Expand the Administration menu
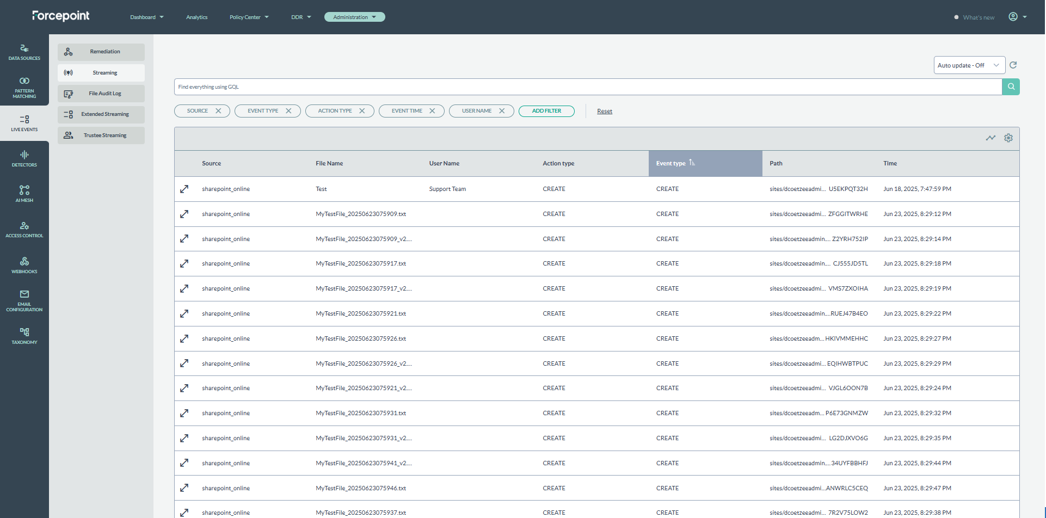1046x518 pixels. 354,17
